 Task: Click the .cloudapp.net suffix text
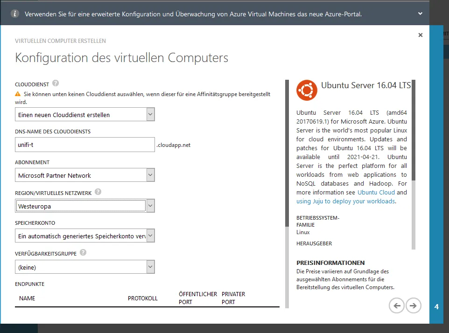[174, 145]
